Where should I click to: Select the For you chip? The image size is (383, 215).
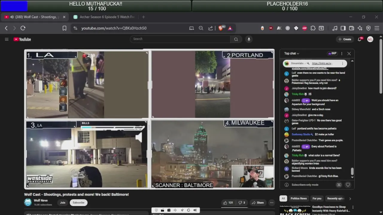click(317, 198)
